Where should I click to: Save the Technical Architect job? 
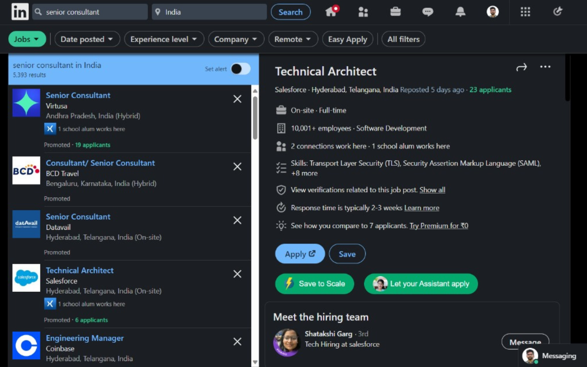(347, 254)
